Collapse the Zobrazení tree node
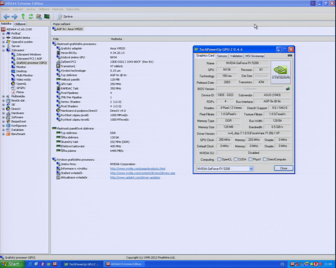The width and height of the screenshot is (336, 268). click(x=3, y=50)
